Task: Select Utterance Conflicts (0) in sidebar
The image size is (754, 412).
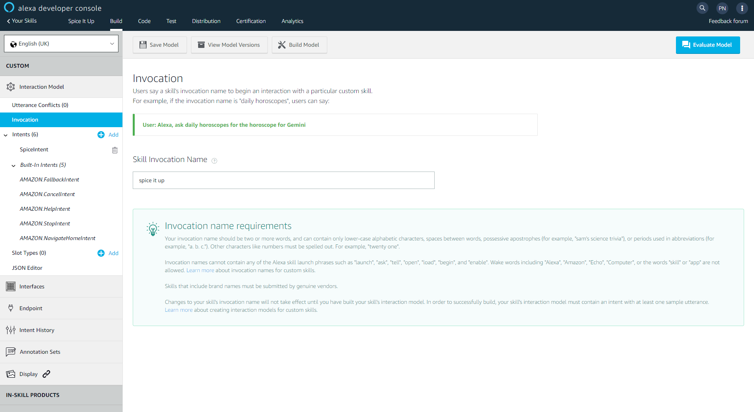Action: click(x=40, y=105)
